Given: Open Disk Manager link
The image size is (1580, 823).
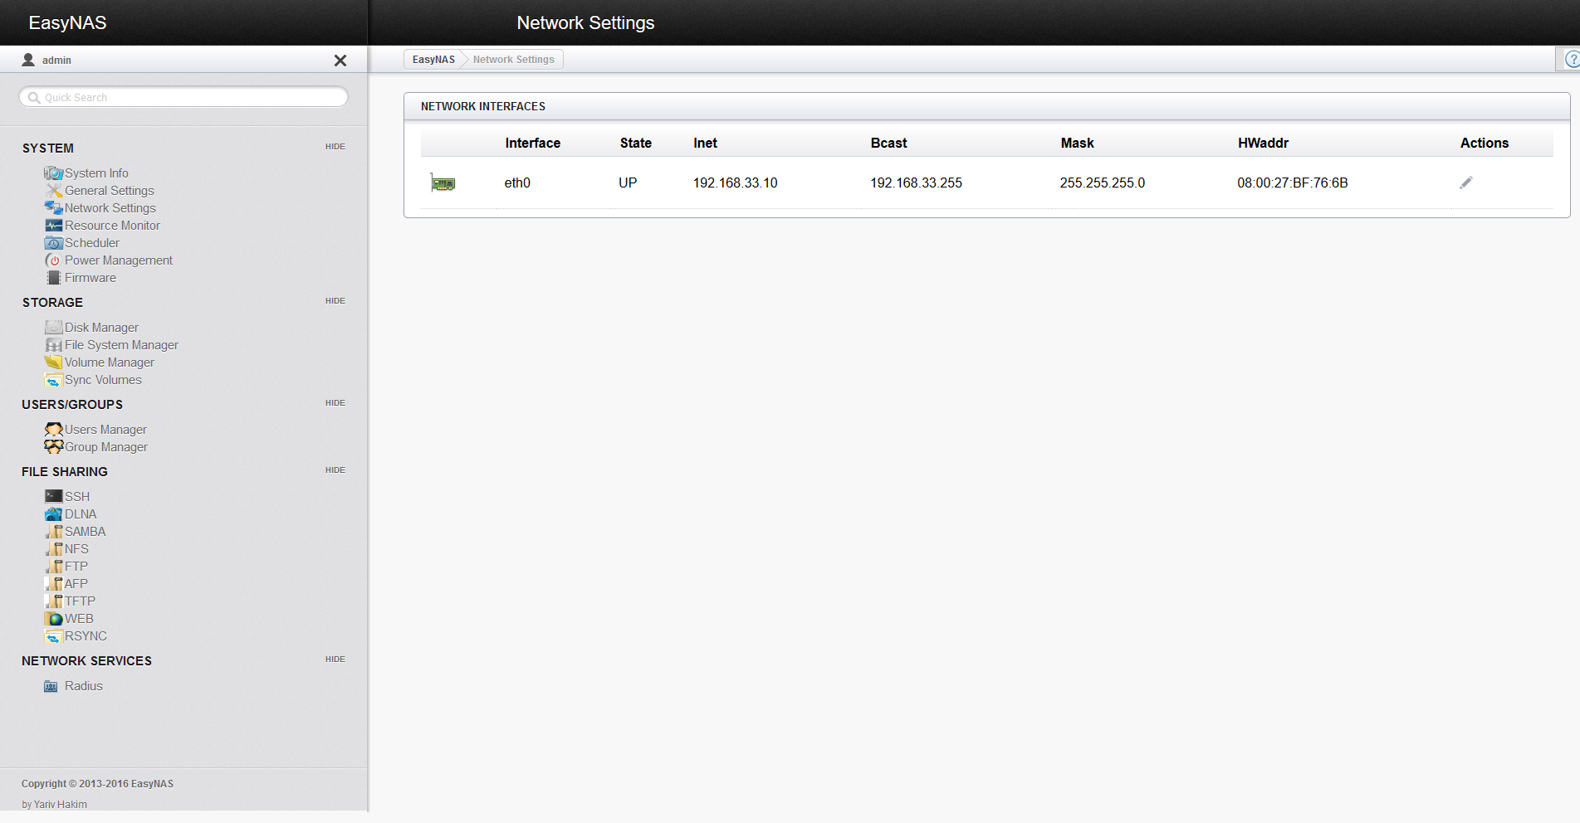Looking at the screenshot, I should (x=102, y=328).
